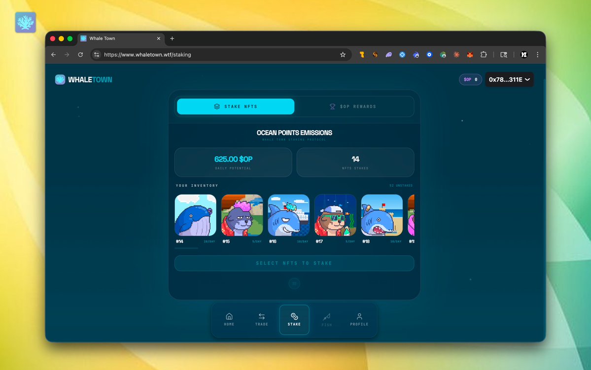Viewport: 591px width, 370px height.
Task: Reload the page
Action: point(80,55)
